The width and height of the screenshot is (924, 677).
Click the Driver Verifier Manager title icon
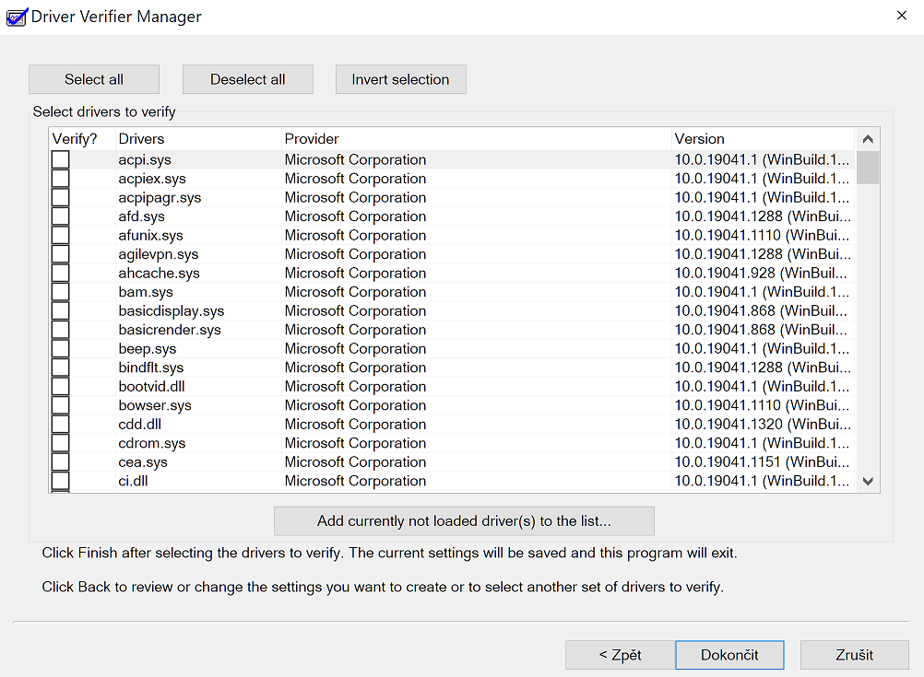tap(17, 17)
